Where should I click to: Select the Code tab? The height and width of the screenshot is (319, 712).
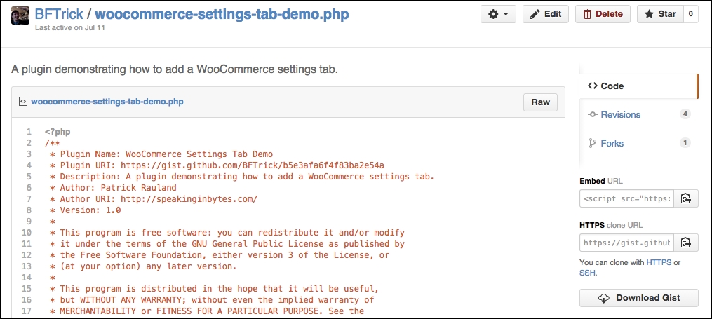(x=638, y=86)
